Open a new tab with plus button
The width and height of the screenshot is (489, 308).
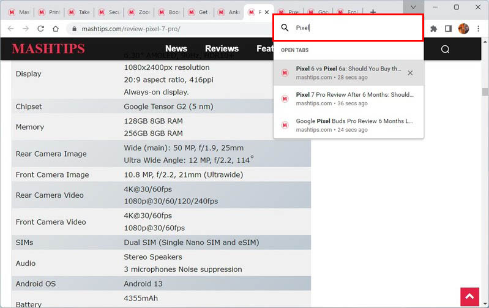(x=373, y=12)
